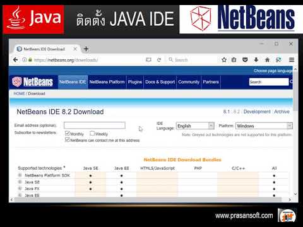Click the vertical scrollbar thumb

[x=295, y=91]
